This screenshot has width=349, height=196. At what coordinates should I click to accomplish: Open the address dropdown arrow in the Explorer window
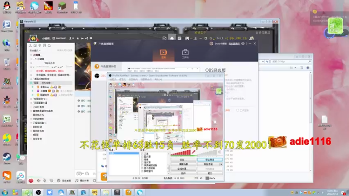(263, 61)
